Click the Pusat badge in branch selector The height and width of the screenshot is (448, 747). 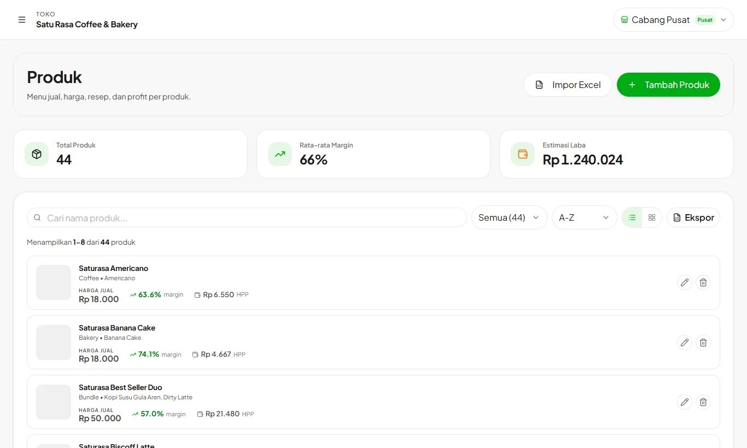705,20
